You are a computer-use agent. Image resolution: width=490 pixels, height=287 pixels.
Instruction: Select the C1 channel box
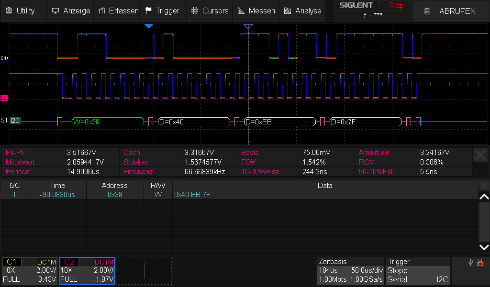click(x=30, y=271)
